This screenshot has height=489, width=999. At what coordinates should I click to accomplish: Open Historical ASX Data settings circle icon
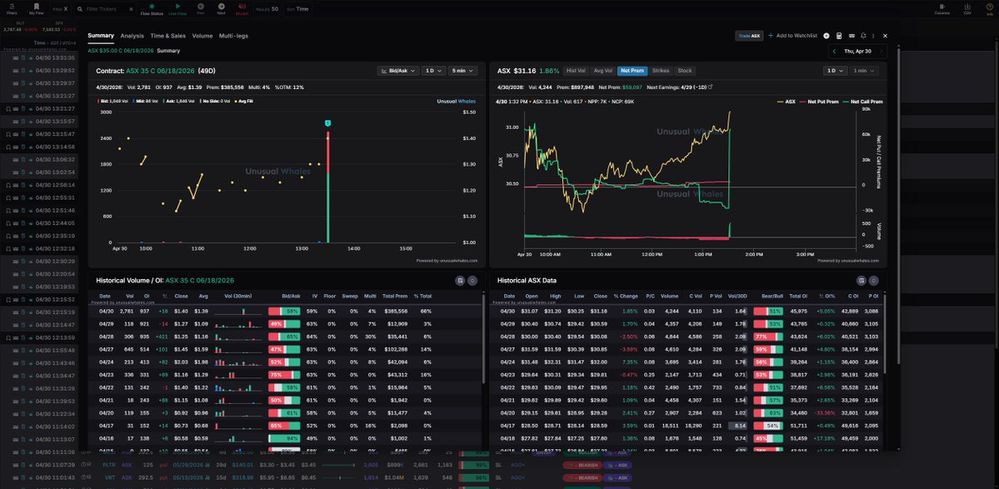(x=873, y=280)
